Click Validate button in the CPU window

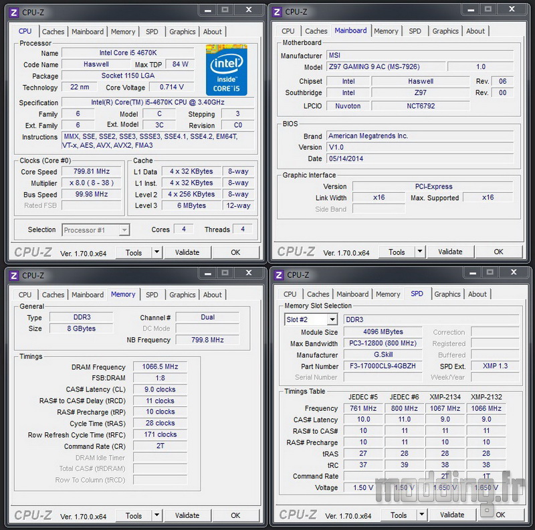tap(187, 252)
